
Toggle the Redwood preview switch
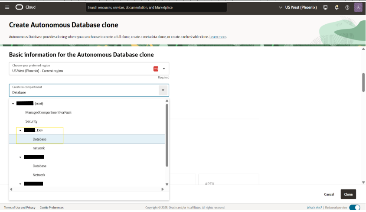[x=354, y=207]
